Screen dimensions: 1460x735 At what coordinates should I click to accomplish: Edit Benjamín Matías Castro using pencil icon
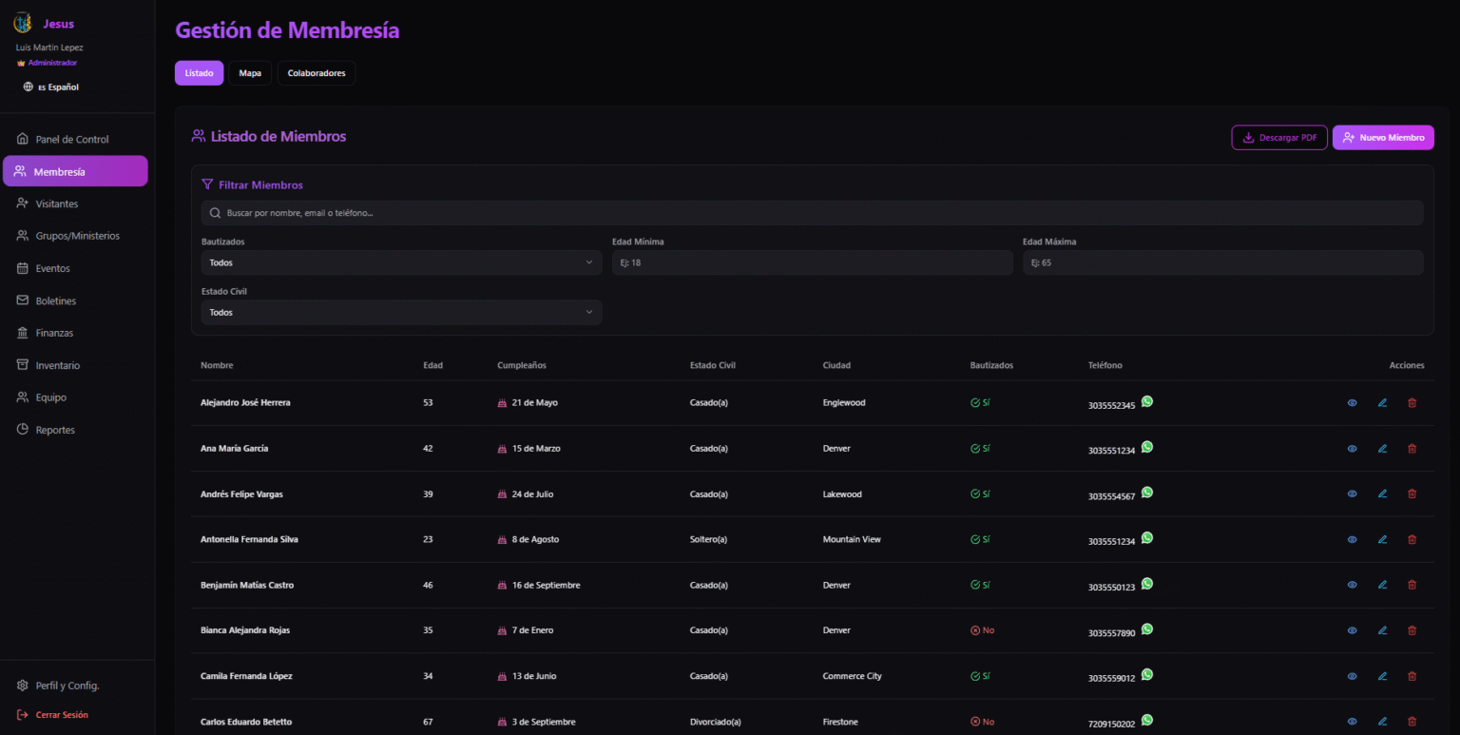tap(1382, 586)
